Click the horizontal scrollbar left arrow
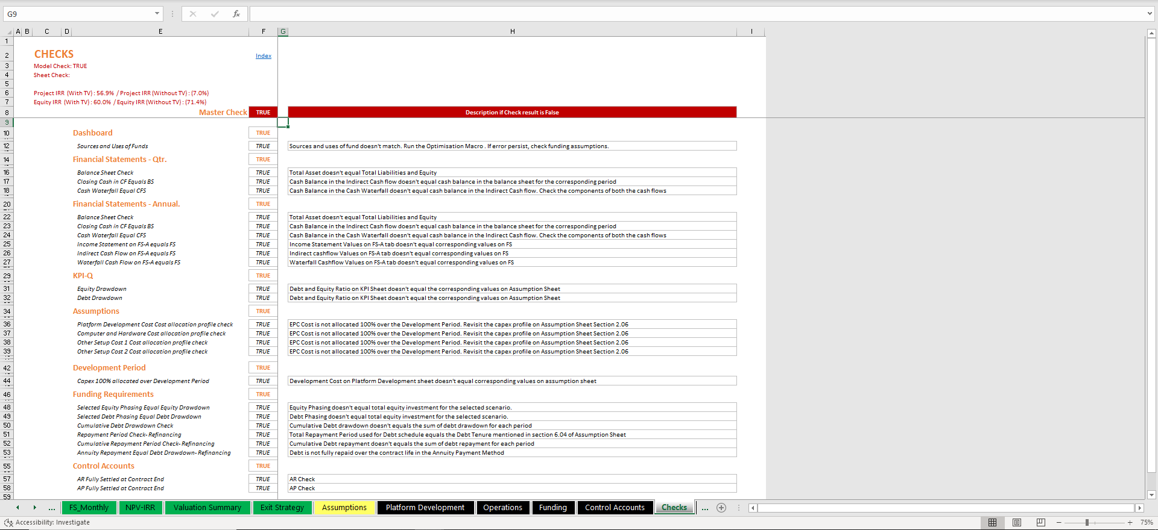The width and height of the screenshot is (1158, 530). click(x=753, y=508)
